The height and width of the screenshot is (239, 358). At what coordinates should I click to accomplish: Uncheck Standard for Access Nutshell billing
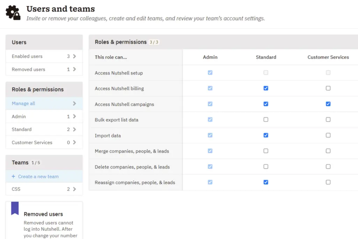click(x=266, y=88)
